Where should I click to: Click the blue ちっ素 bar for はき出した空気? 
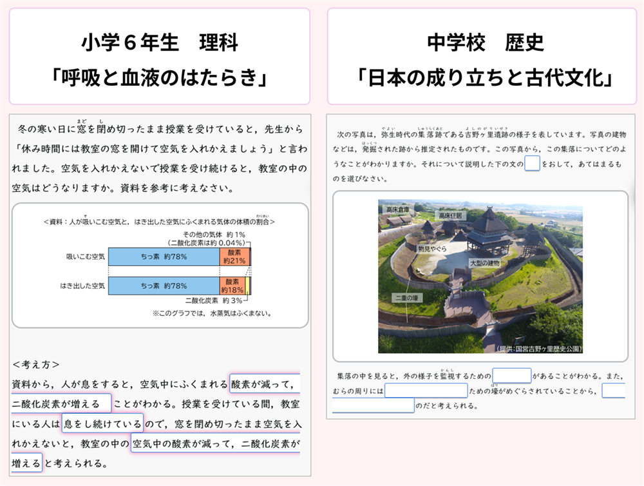click(x=164, y=286)
